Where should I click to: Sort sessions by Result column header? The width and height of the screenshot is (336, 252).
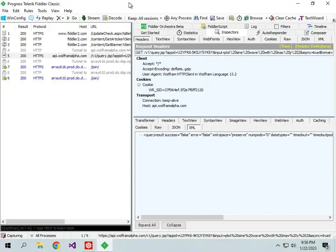point(23,27)
